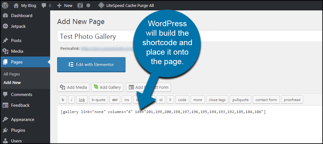Apply bold with the b button

[x=63, y=100]
